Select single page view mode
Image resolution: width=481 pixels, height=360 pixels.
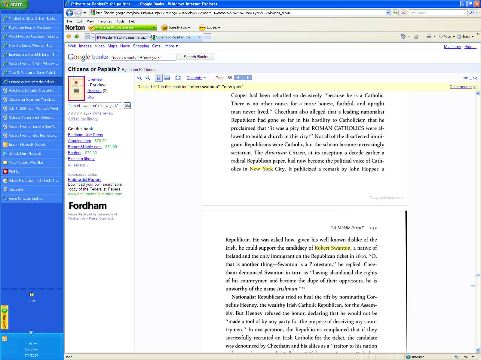pos(158,78)
